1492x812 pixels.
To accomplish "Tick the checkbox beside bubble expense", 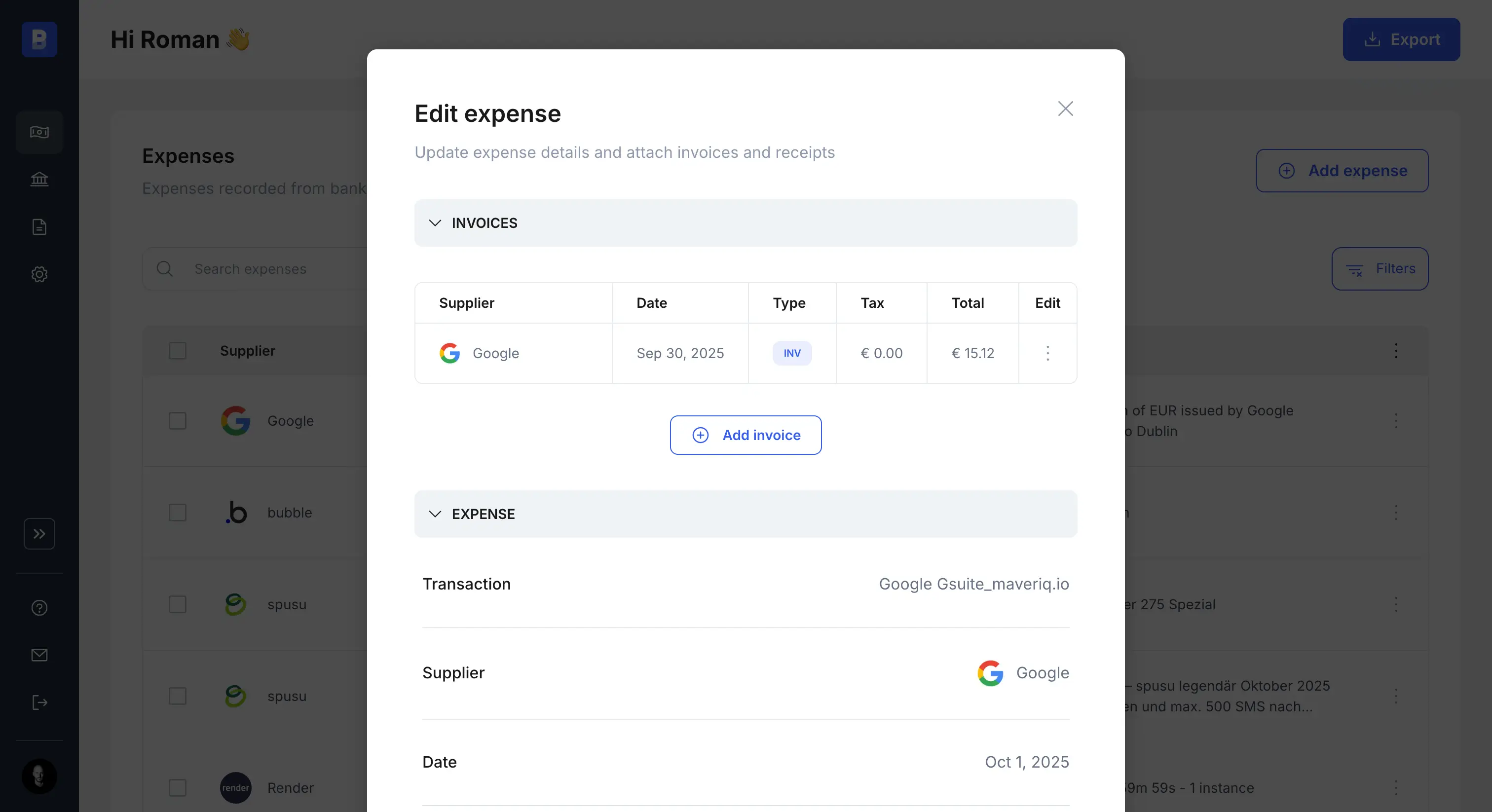I will [x=177, y=513].
